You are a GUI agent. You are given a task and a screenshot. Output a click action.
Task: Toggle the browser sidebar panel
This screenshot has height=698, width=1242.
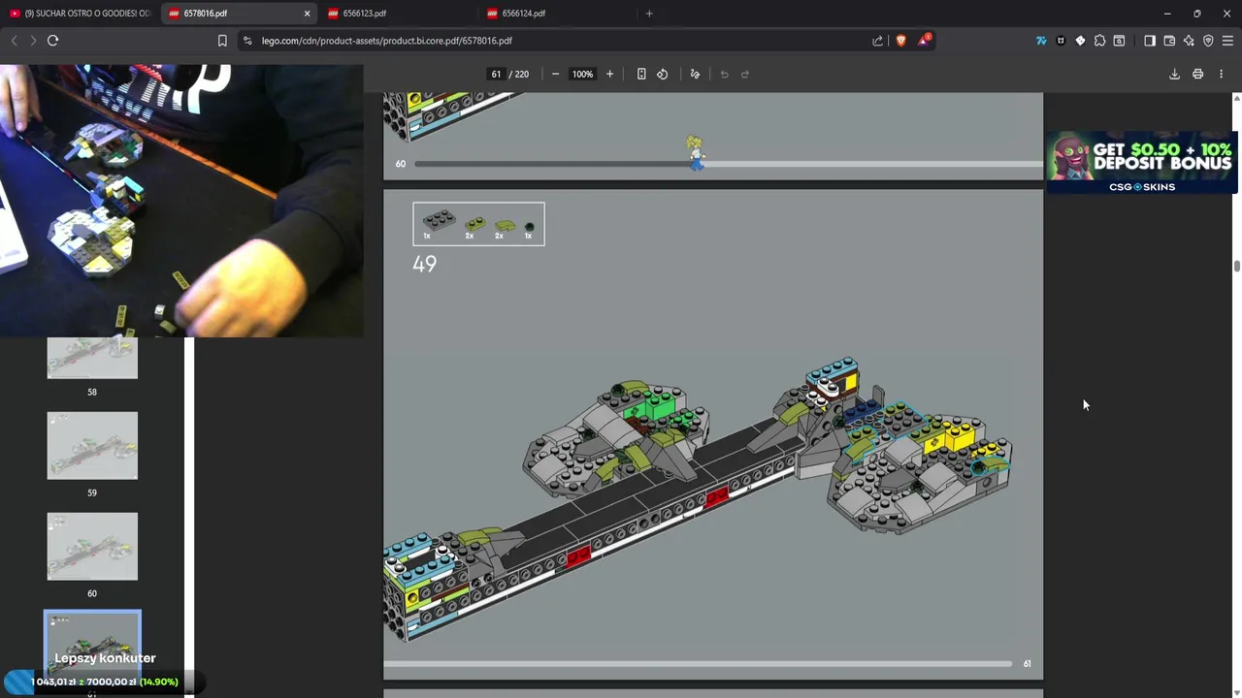(1150, 41)
